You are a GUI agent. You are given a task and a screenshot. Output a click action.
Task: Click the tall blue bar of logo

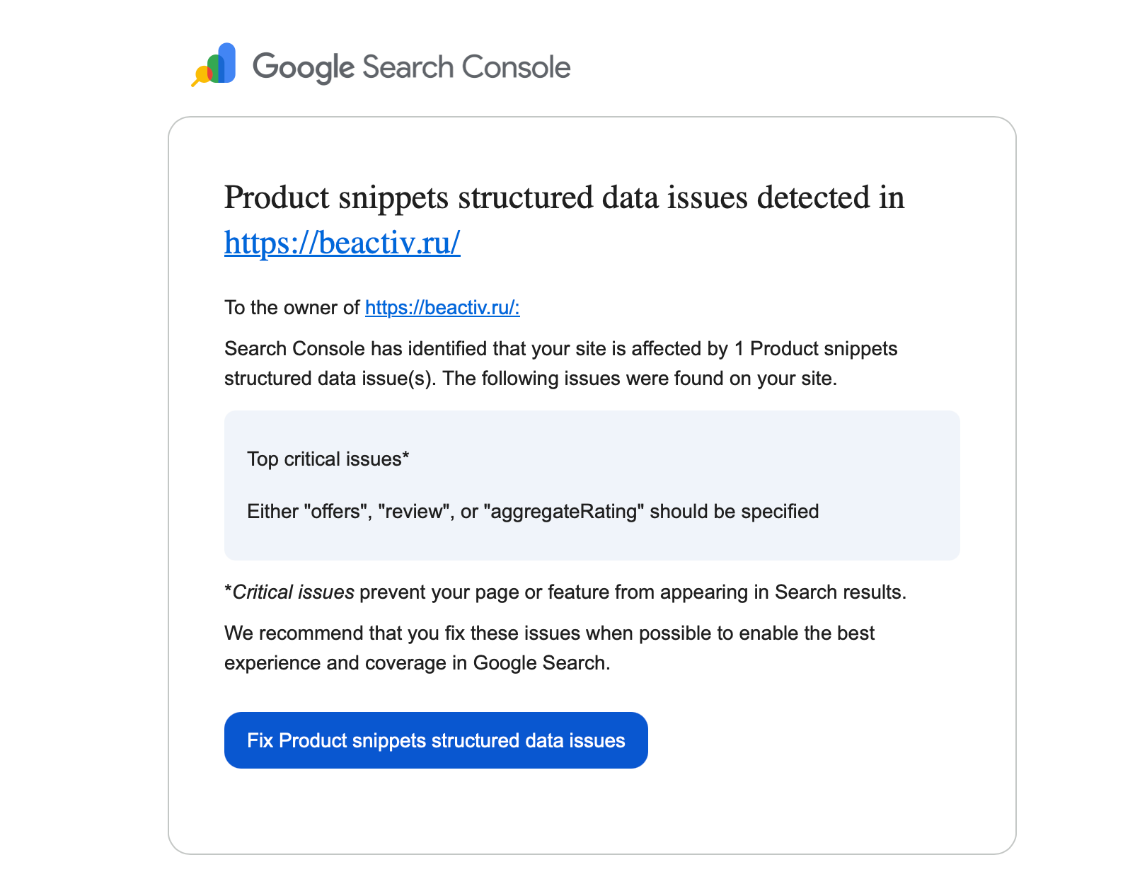(x=227, y=62)
